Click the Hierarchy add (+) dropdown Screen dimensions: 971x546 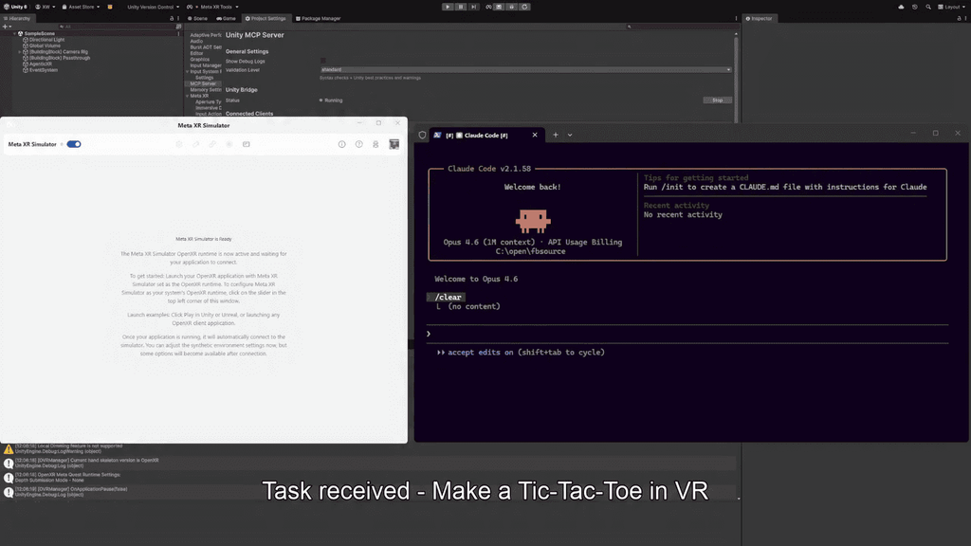7,27
